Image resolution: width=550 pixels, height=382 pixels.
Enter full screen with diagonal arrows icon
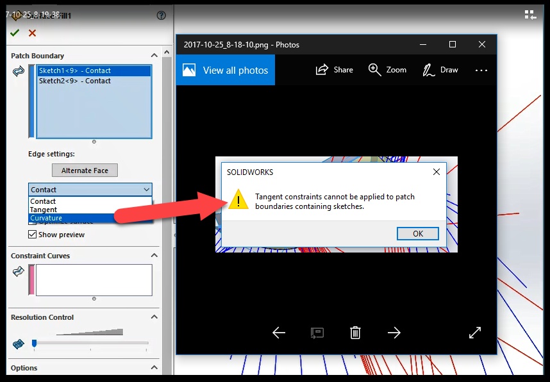coord(475,333)
